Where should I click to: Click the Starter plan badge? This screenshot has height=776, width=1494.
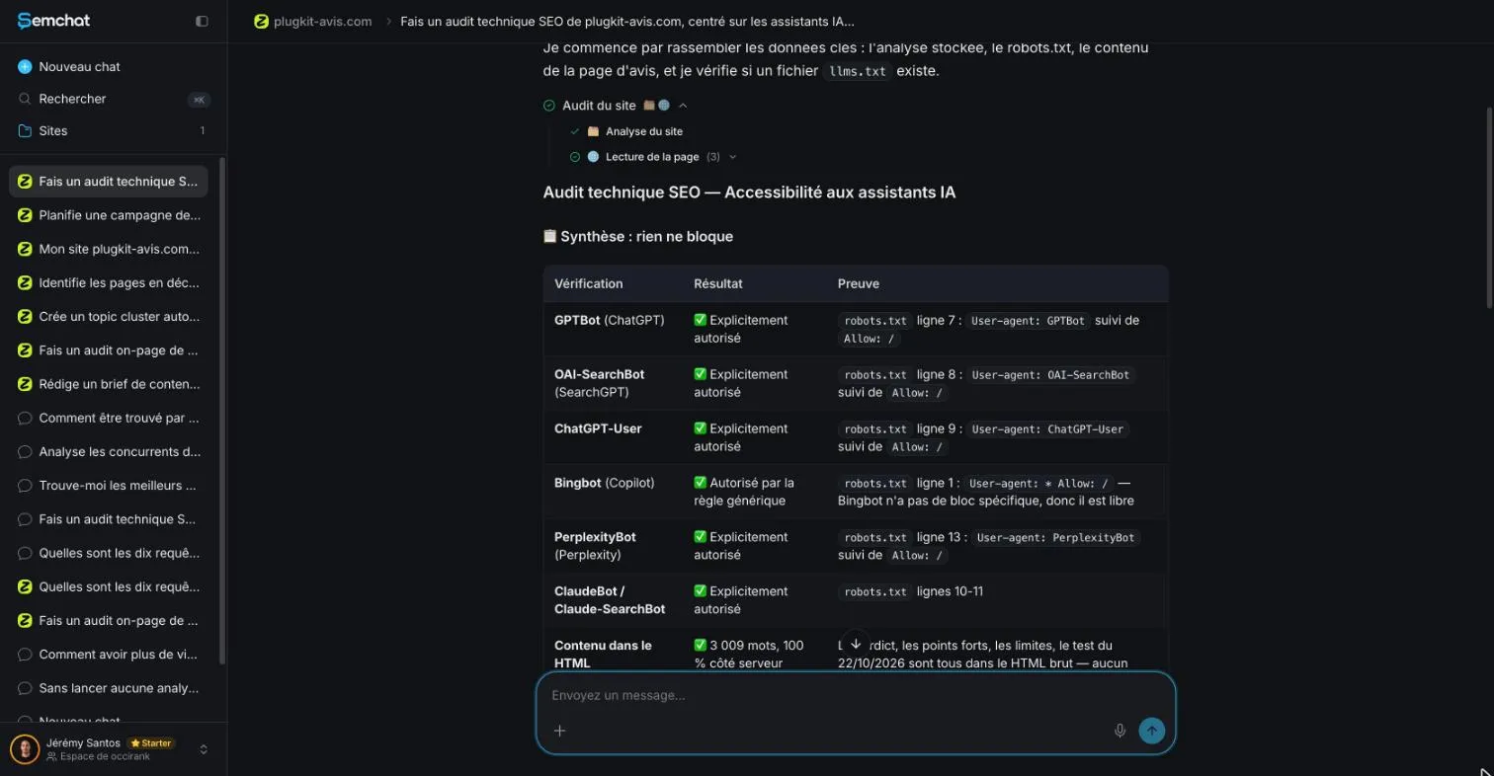point(151,743)
